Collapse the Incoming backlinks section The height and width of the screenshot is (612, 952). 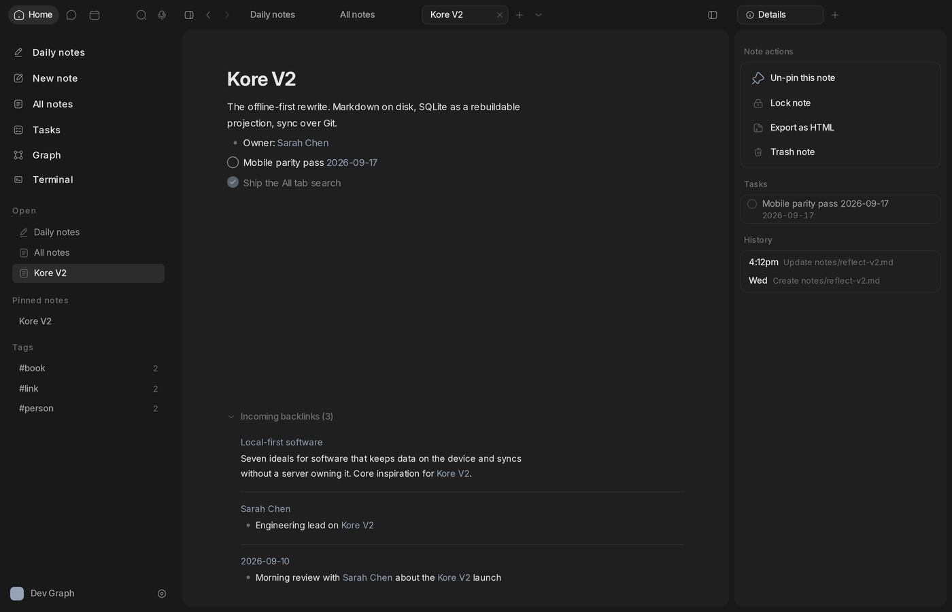tap(231, 417)
